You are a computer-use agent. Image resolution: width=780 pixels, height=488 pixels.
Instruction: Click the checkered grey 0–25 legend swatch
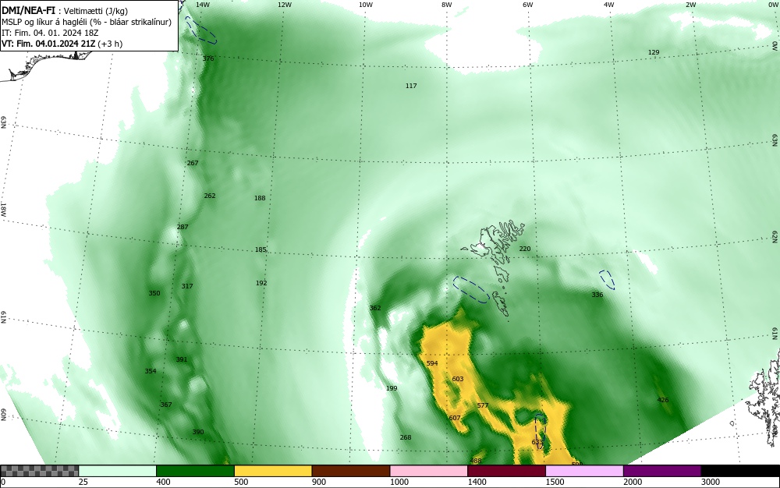point(39,471)
